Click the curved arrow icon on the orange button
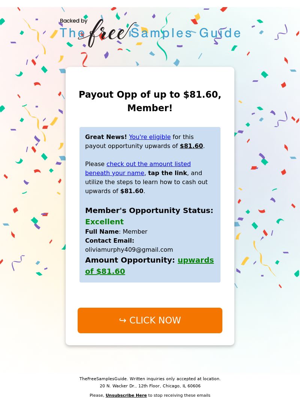Screen dimensions: 300x402 tap(123, 320)
